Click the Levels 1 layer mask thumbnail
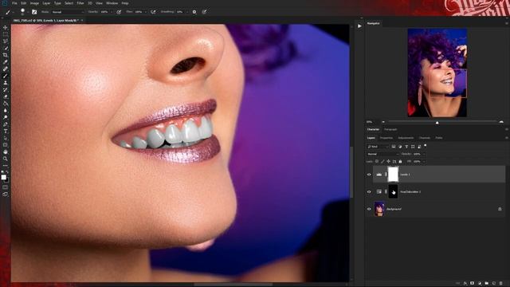The height and width of the screenshot is (287, 510). click(x=393, y=175)
